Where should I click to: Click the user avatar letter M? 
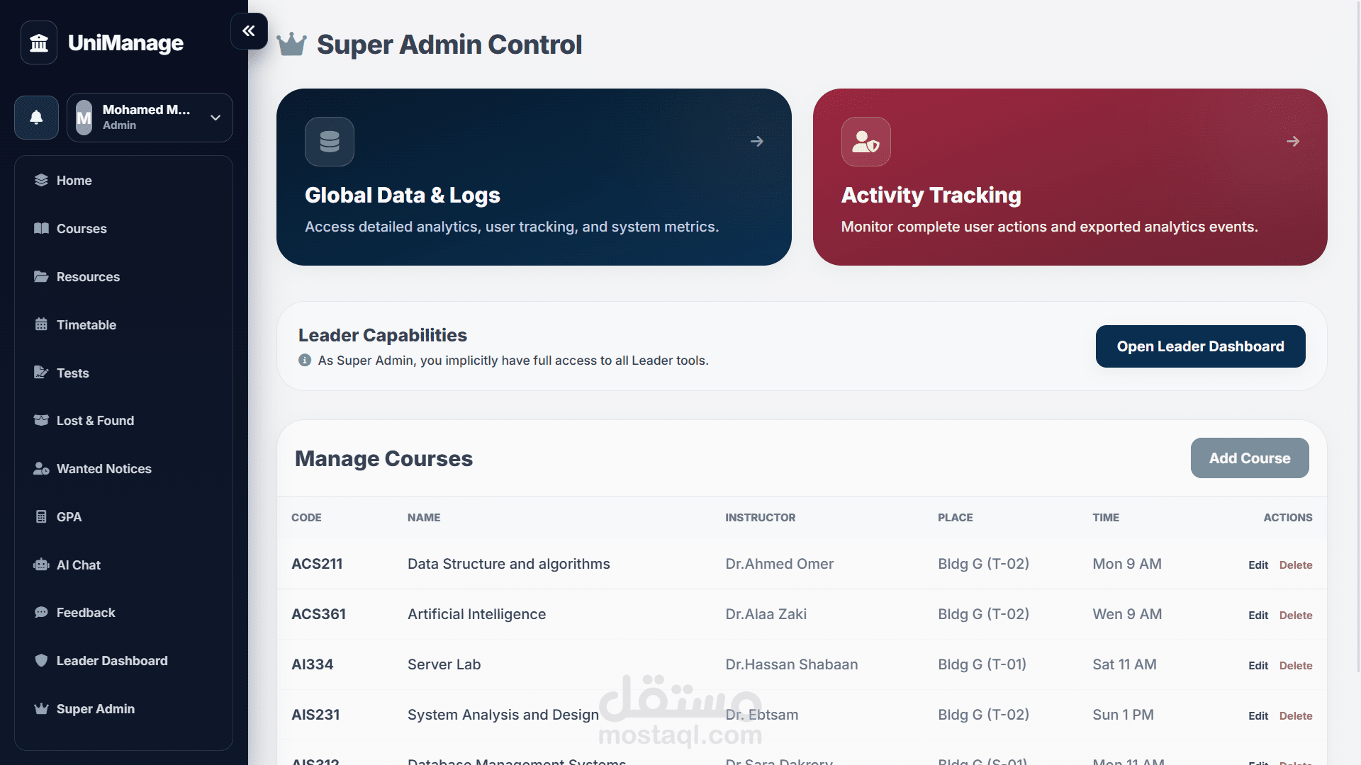84,118
